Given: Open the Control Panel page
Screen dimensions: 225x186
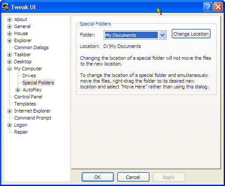Looking at the screenshot, I should tap(28, 97).
